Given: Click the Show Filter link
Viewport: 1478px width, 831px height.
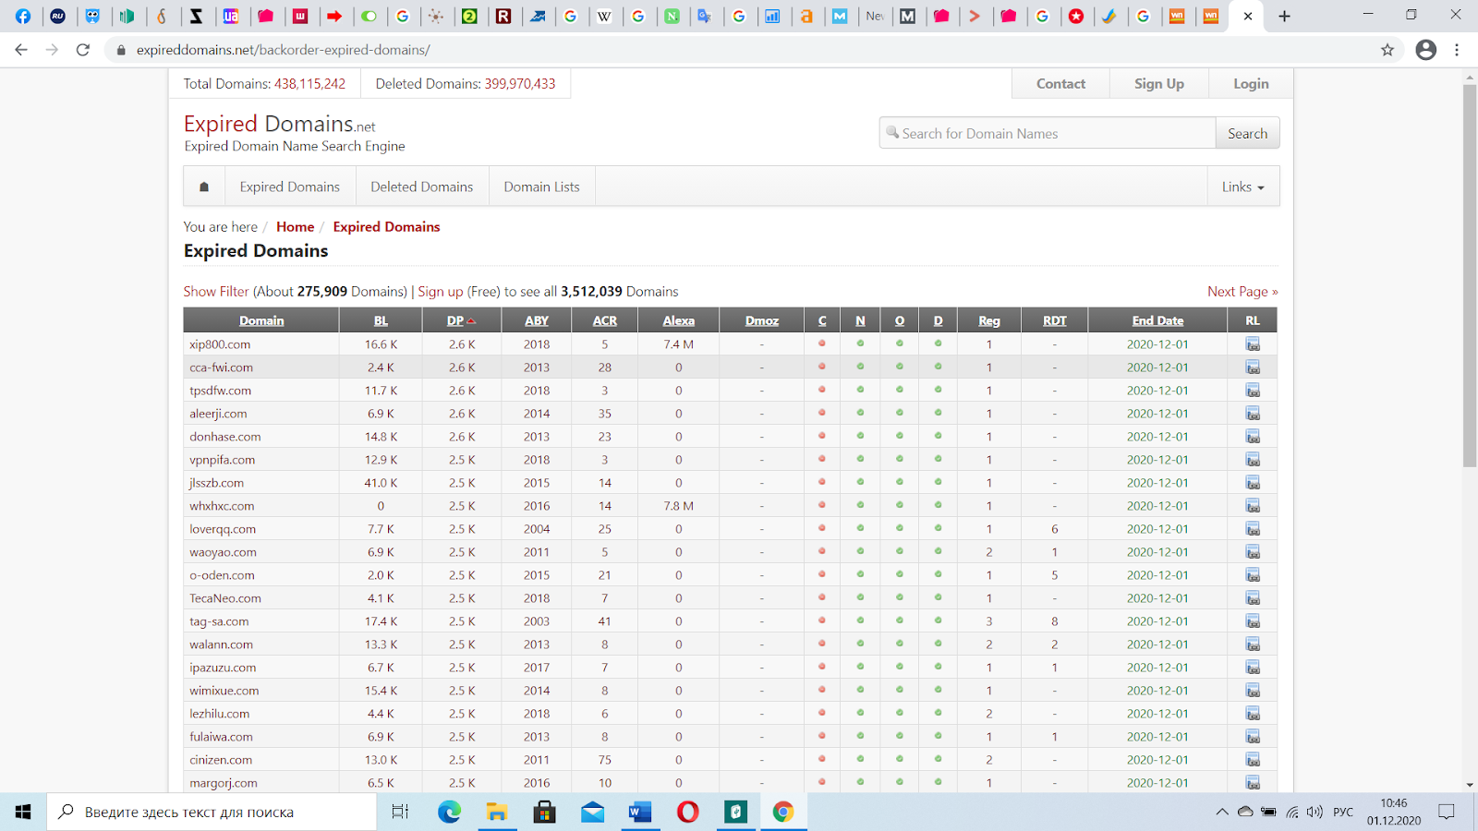Looking at the screenshot, I should (216, 291).
